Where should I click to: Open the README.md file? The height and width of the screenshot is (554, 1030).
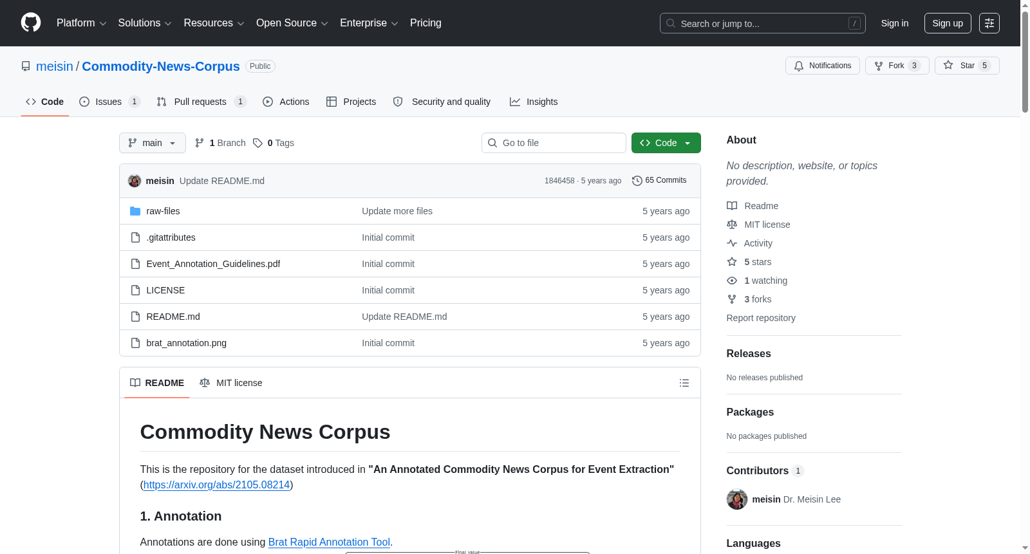[x=173, y=317]
